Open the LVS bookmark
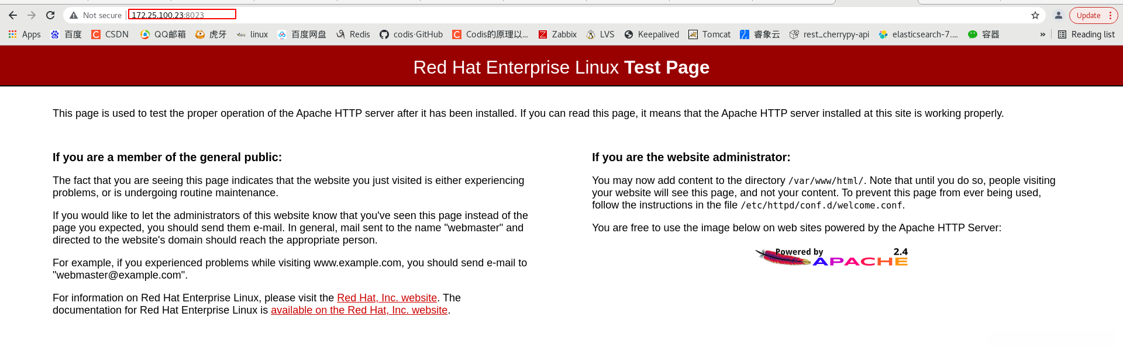The image size is (1123, 351). click(x=600, y=34)
